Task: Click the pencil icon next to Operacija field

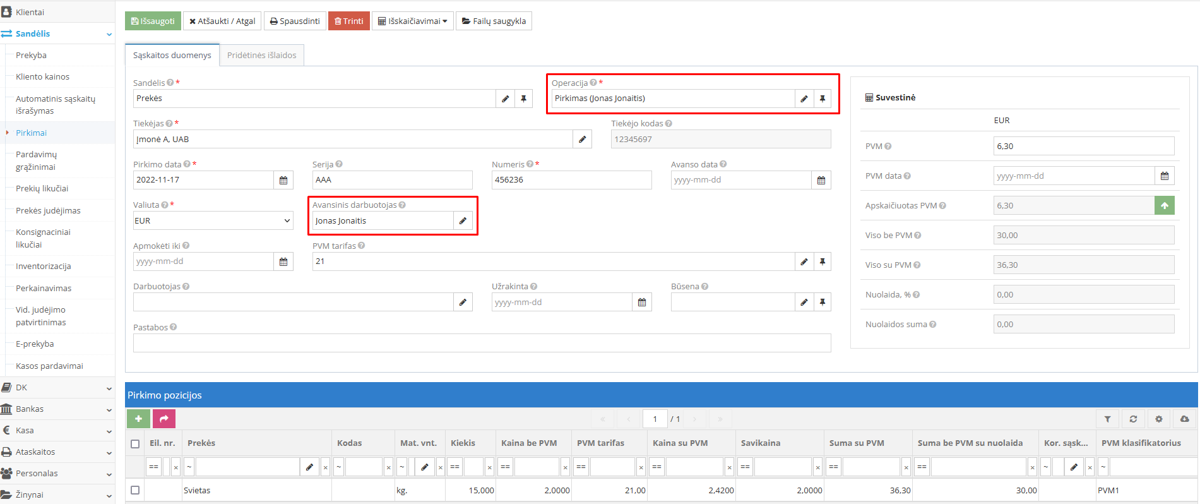Action: point(804,99)
